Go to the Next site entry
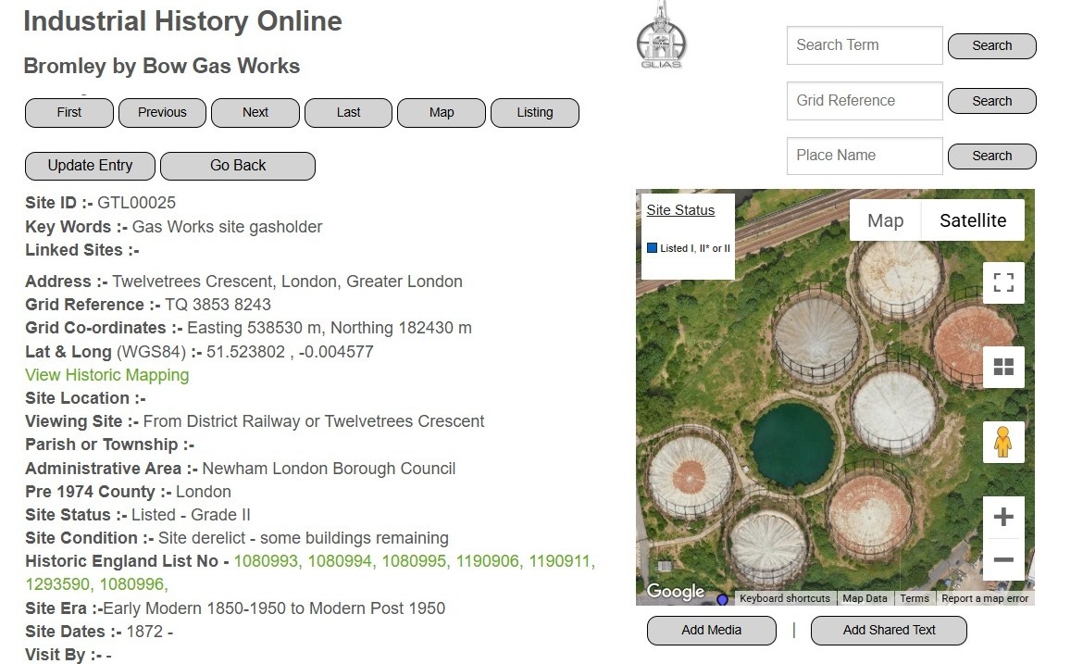Screen dimensions: 1083x664 [x=255, y=112]
